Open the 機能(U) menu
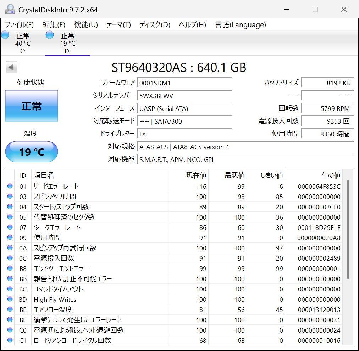 (86, 24)
